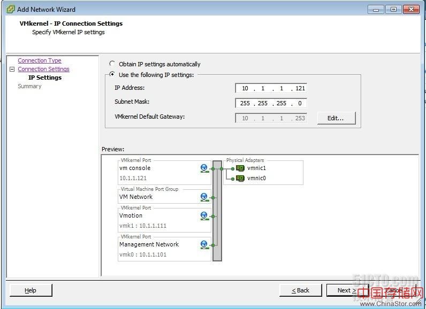Select the IP Settings step
The height and width of the screenshot is (309, 426).
click(x=45, y=78)
